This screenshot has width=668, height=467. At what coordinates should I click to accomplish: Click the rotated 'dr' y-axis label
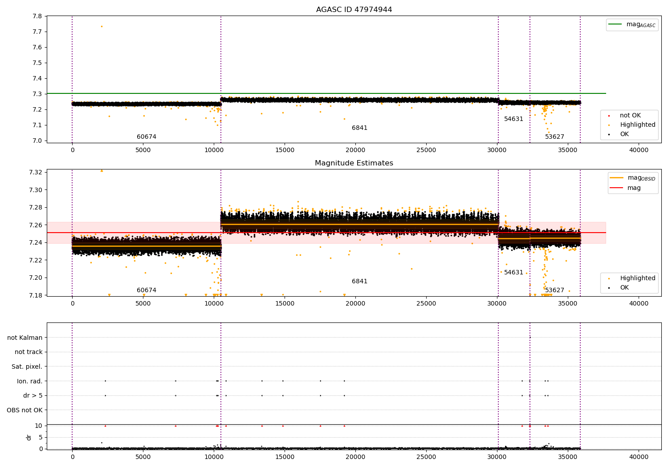(x=29, y=437)
